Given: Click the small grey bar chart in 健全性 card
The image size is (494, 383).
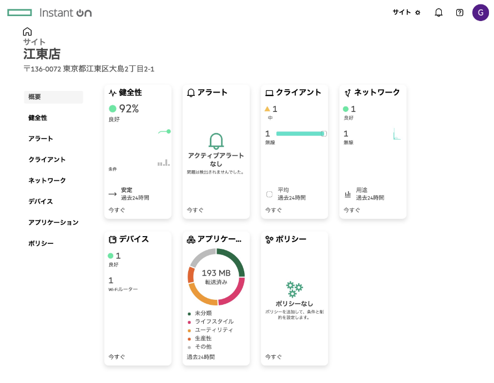Looking at the screenshot, I should [x=164, y=163].
